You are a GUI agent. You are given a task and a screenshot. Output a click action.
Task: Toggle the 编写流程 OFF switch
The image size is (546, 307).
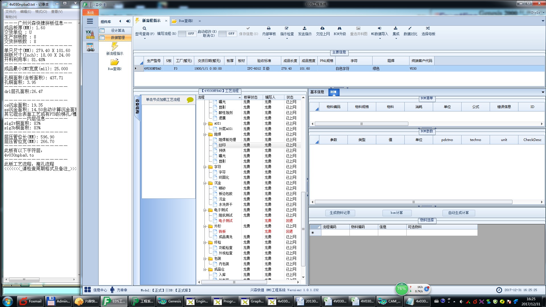point(187,34)
